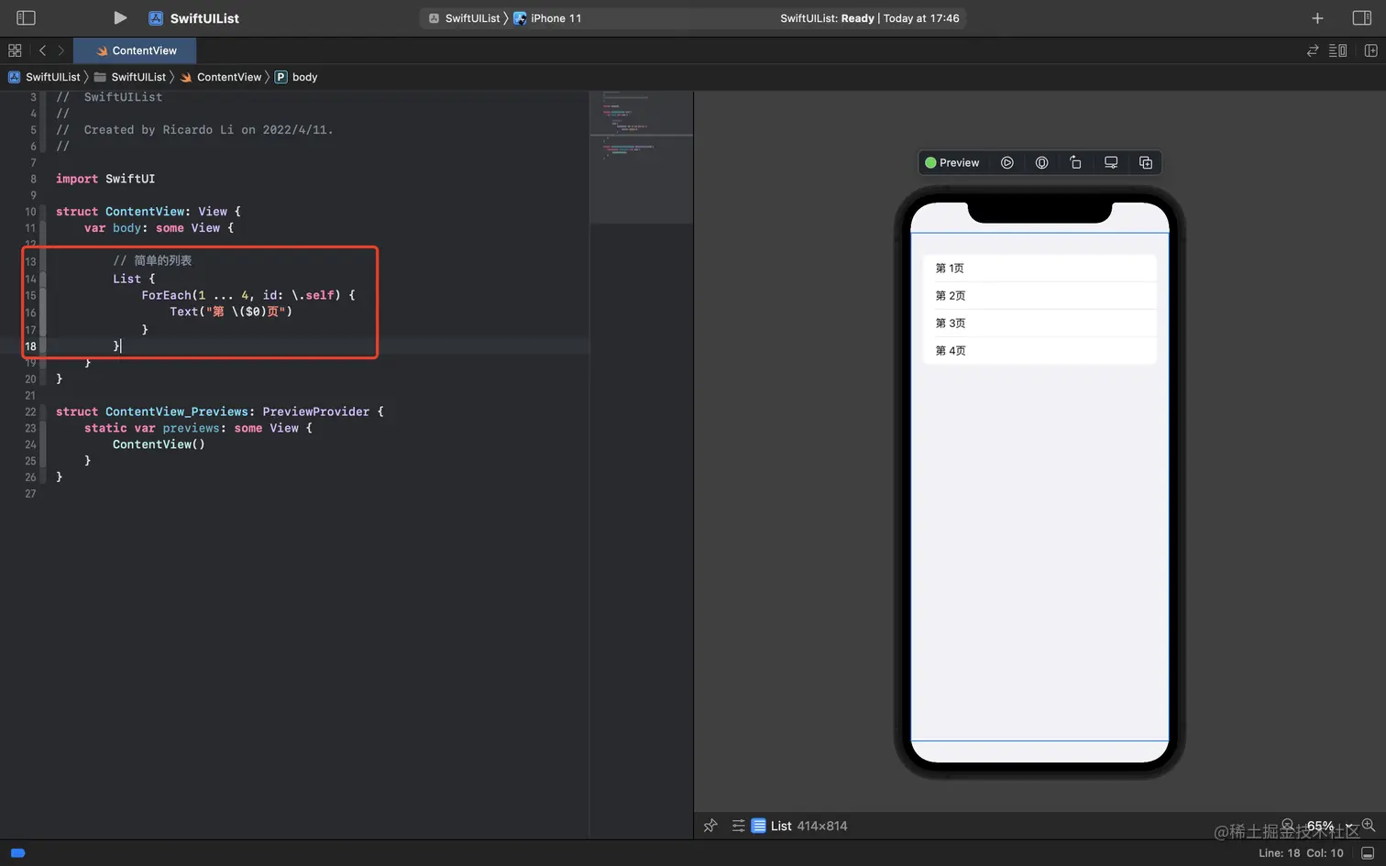Click line number 18 in gutter
Screen dimensions: 1386x866
pyautogui.click(x=30, y=346)
